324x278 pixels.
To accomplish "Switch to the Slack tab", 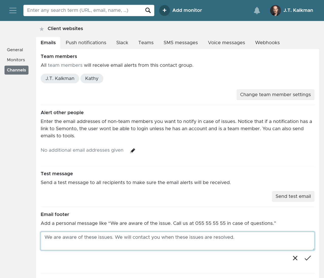I will coord(122,43).
